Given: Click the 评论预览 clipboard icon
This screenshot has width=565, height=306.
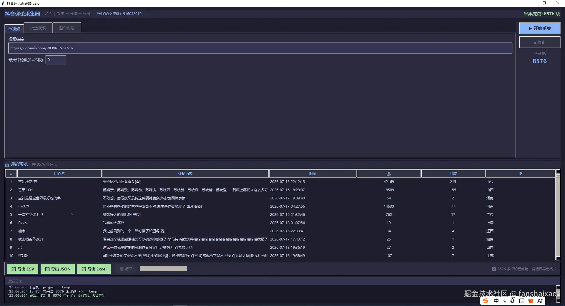Looking at the screenshot, I should (7, 165).
